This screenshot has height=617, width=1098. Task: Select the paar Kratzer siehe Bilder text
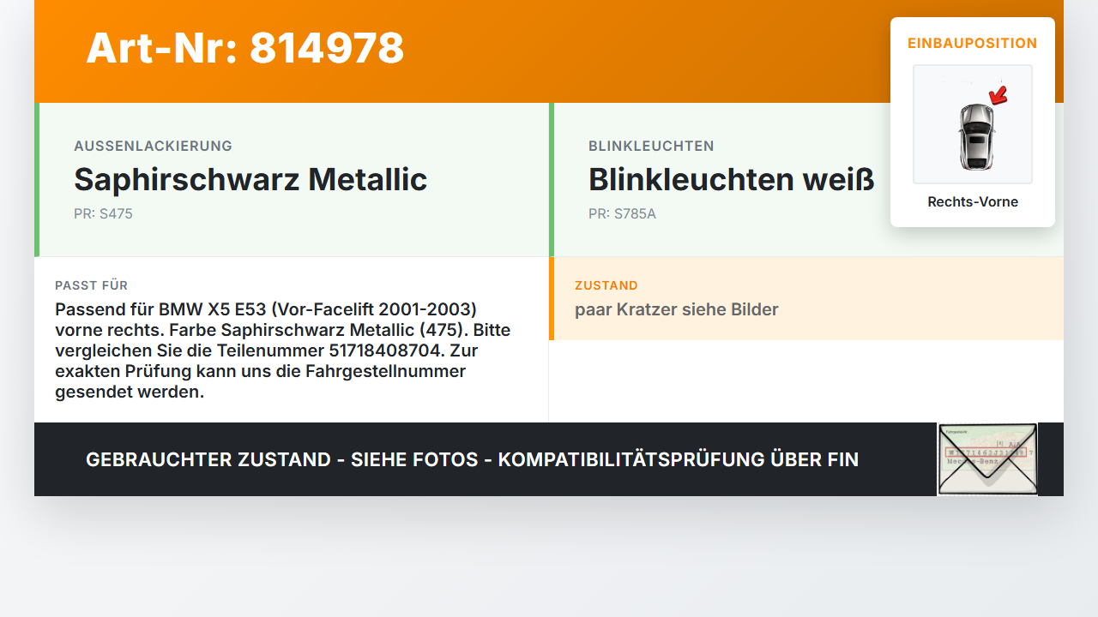[x=677, y=309]
